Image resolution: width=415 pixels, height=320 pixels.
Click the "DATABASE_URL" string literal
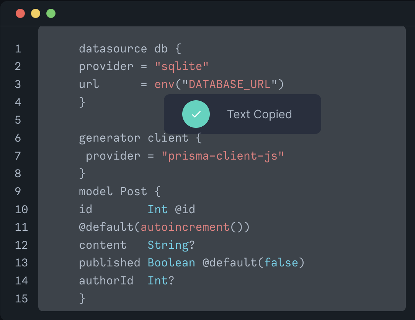229,84
